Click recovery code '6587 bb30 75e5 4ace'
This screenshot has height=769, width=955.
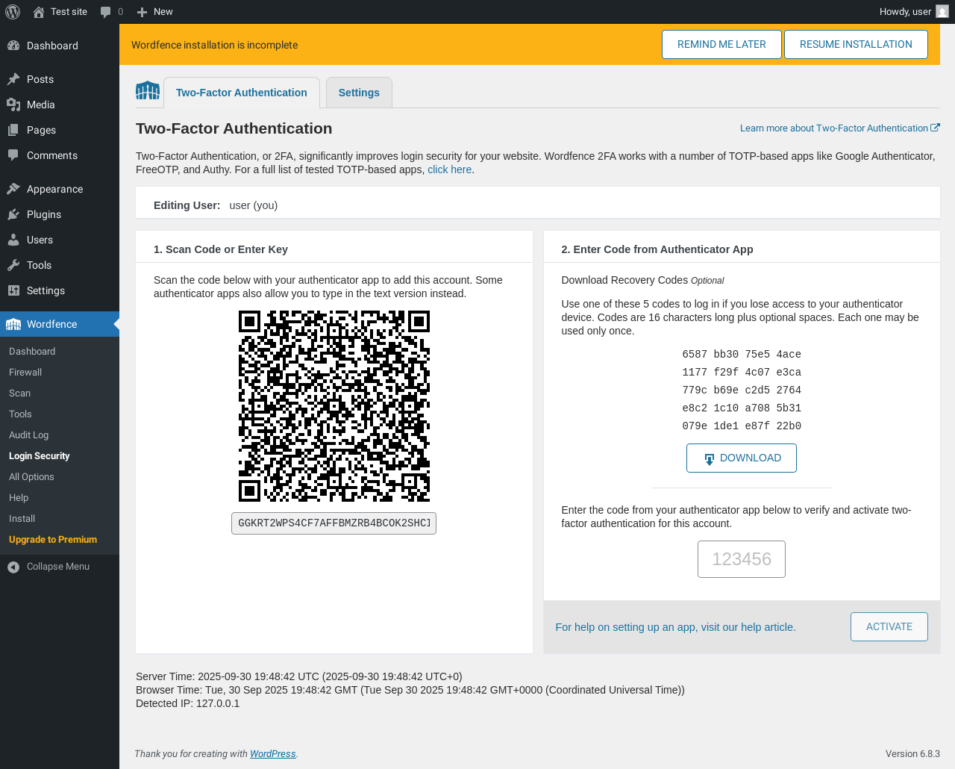pyautogui.click(x=742, y=355)
